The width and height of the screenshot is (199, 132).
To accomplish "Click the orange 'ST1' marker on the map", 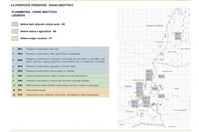I will click(139, 96).
